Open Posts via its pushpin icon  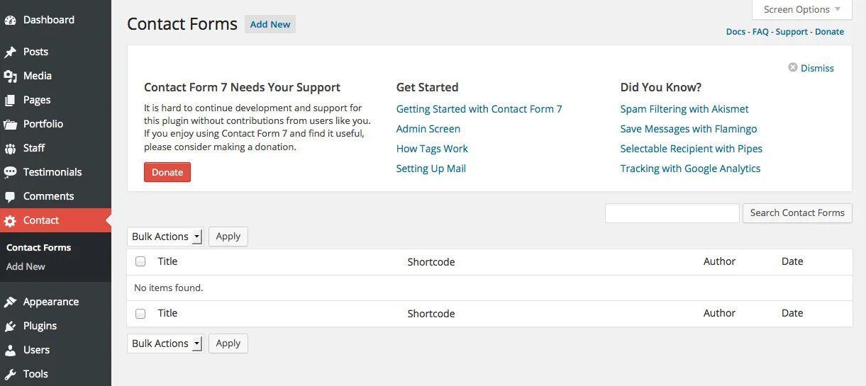[10, 52]
